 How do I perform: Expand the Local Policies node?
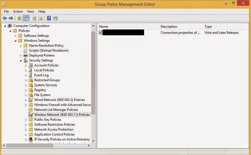click(x=26, y=71)
